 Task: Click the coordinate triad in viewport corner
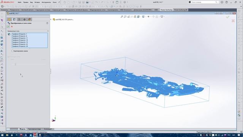click(54, 119)
